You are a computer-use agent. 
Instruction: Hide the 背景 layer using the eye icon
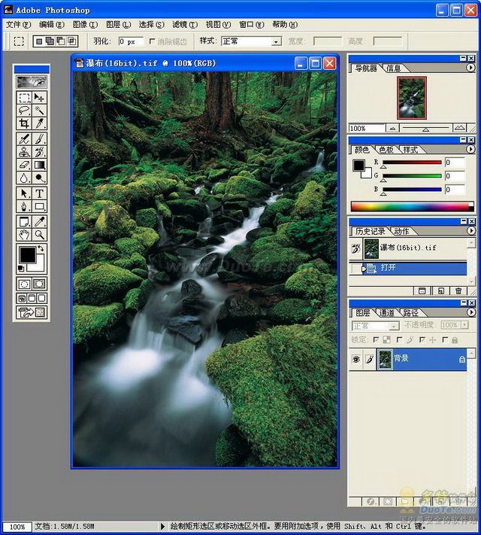[356, 360]
